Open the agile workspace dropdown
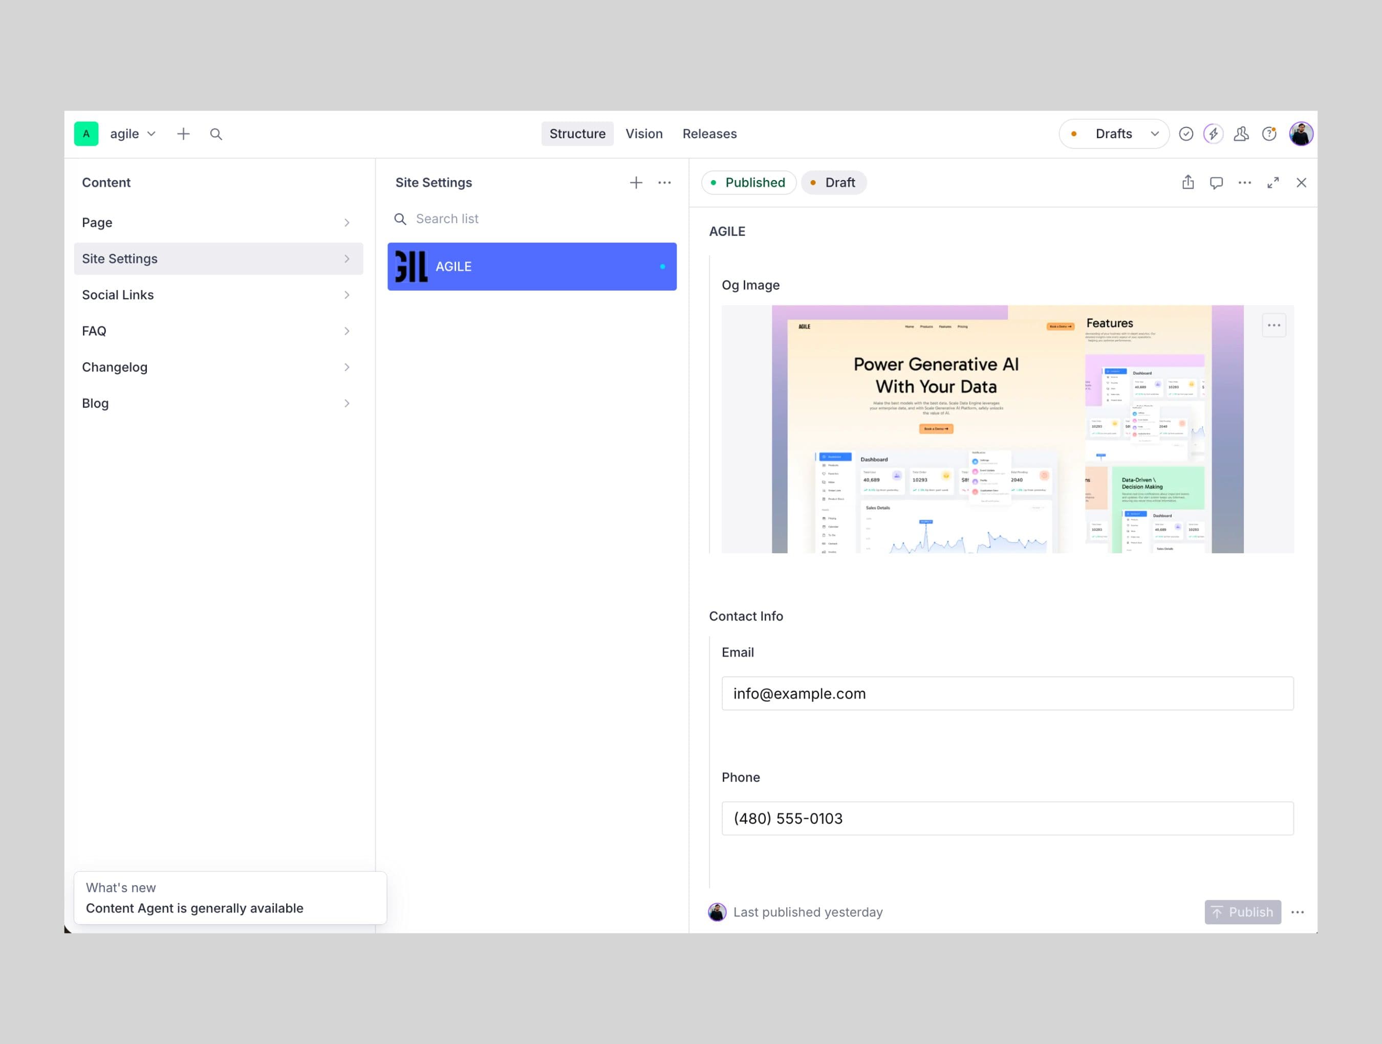 133,134
